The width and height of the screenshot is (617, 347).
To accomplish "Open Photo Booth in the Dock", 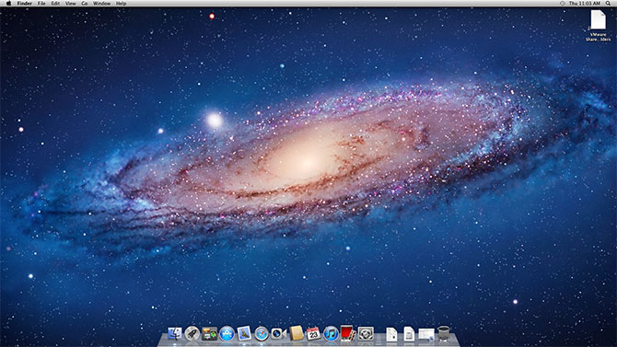I will [348, 333].
